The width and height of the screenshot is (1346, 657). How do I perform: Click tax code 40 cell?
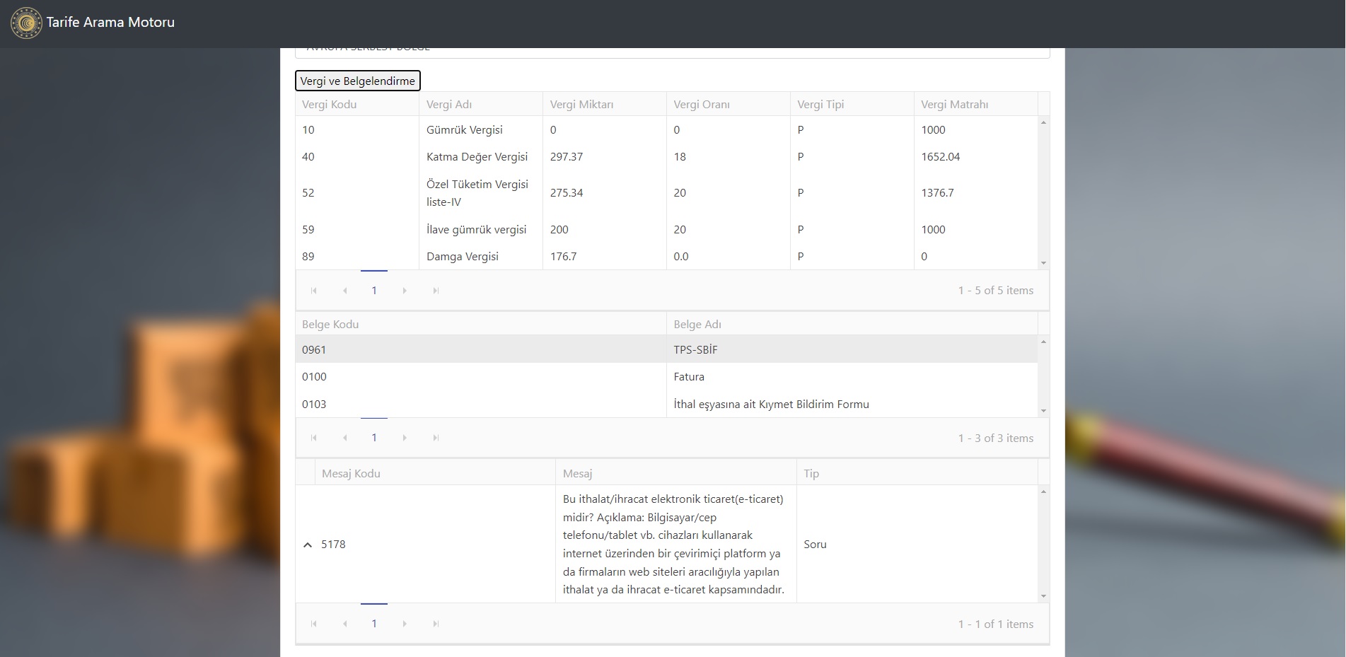click(x=357, y=157)
